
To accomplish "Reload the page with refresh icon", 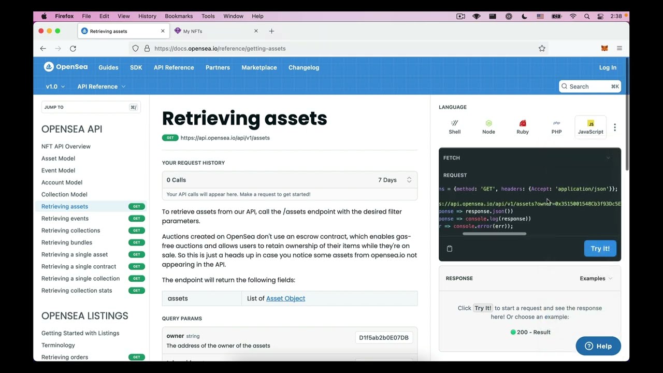I will click(x=73, y=48).
